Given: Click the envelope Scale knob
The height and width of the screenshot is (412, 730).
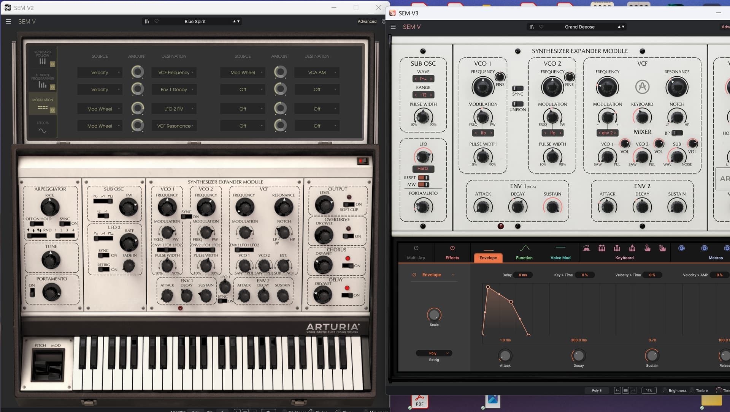Looking at the screenshot, I should (434, 315).
